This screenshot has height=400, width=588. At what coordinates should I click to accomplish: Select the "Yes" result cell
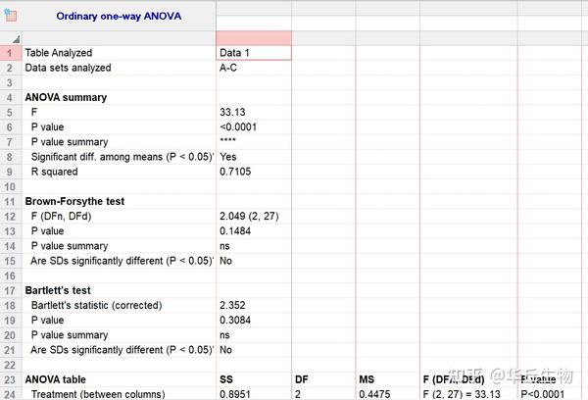coord(254,157)
